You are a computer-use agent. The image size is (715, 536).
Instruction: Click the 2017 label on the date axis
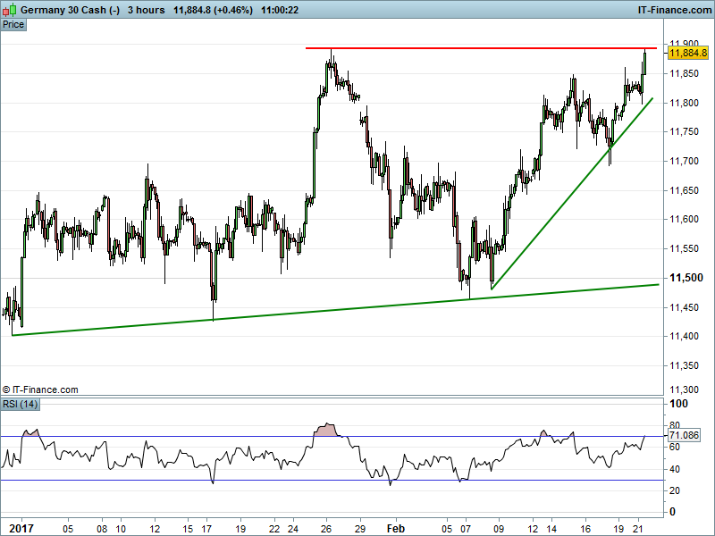point(21,528)
